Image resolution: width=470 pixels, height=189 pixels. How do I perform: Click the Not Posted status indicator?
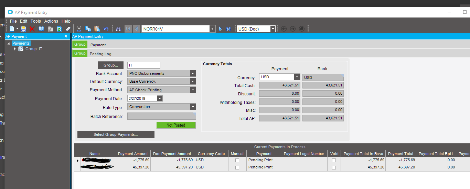coord(176,125)
